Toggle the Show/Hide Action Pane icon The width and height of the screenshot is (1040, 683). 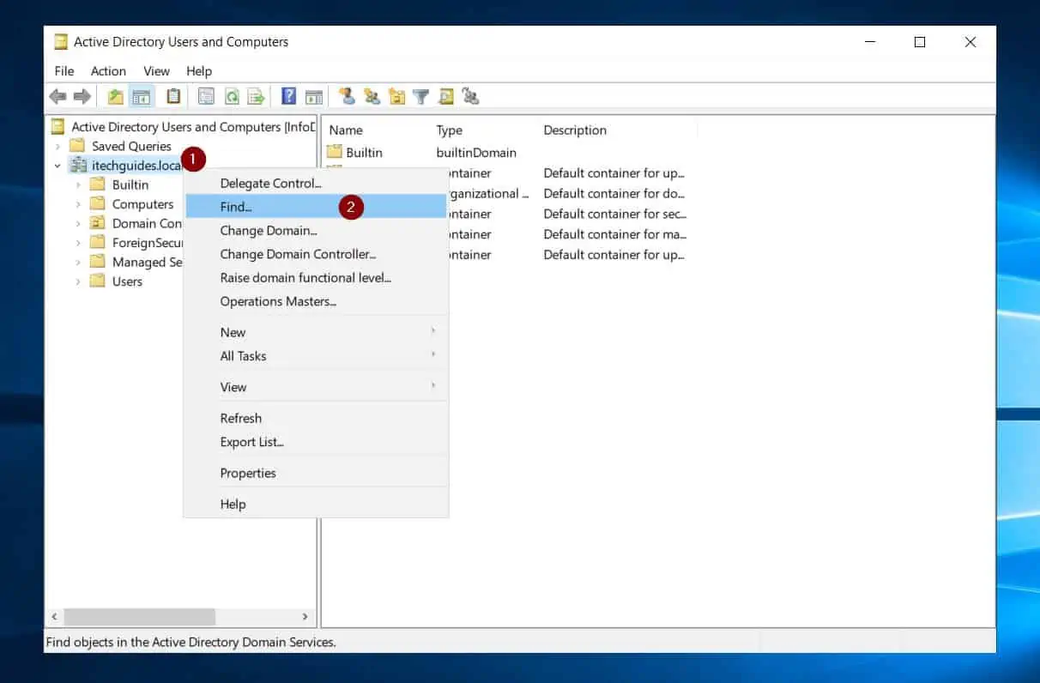pyautogui.click(x=314, y=97)
